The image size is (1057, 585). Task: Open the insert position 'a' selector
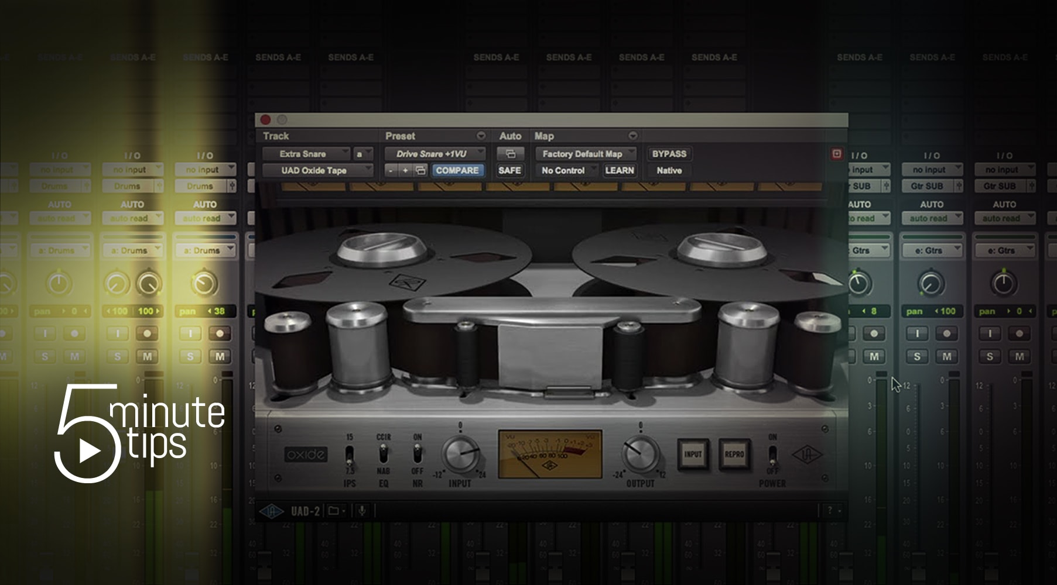point(362,154)
